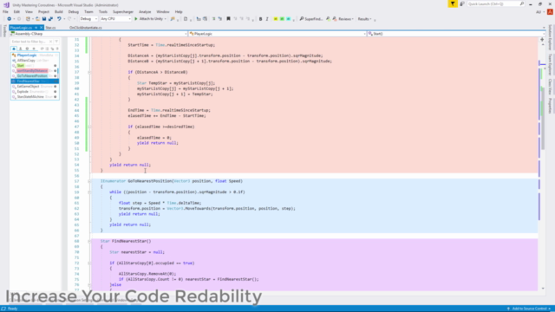
Task: Click the green Attach to Unity play icon
Action: tap(135, 19)
